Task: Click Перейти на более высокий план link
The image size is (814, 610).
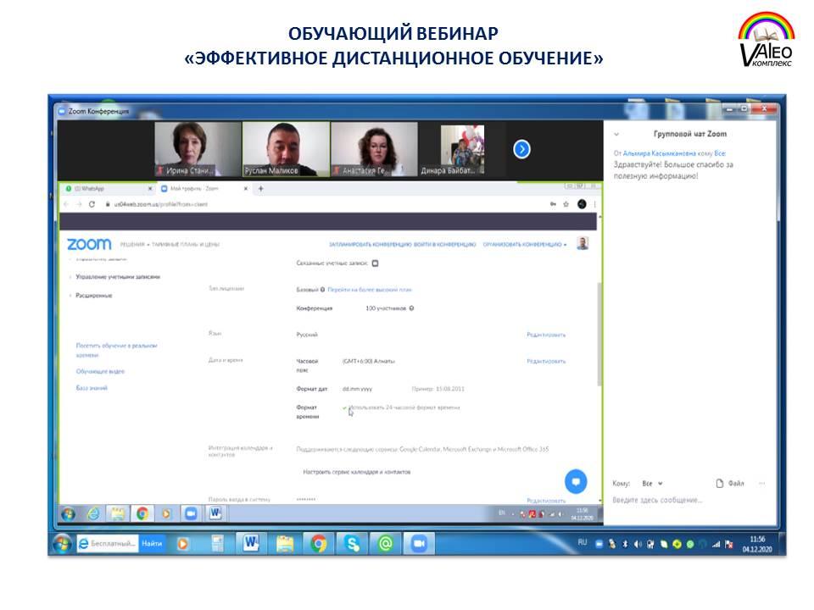Action: pos(370,290)
